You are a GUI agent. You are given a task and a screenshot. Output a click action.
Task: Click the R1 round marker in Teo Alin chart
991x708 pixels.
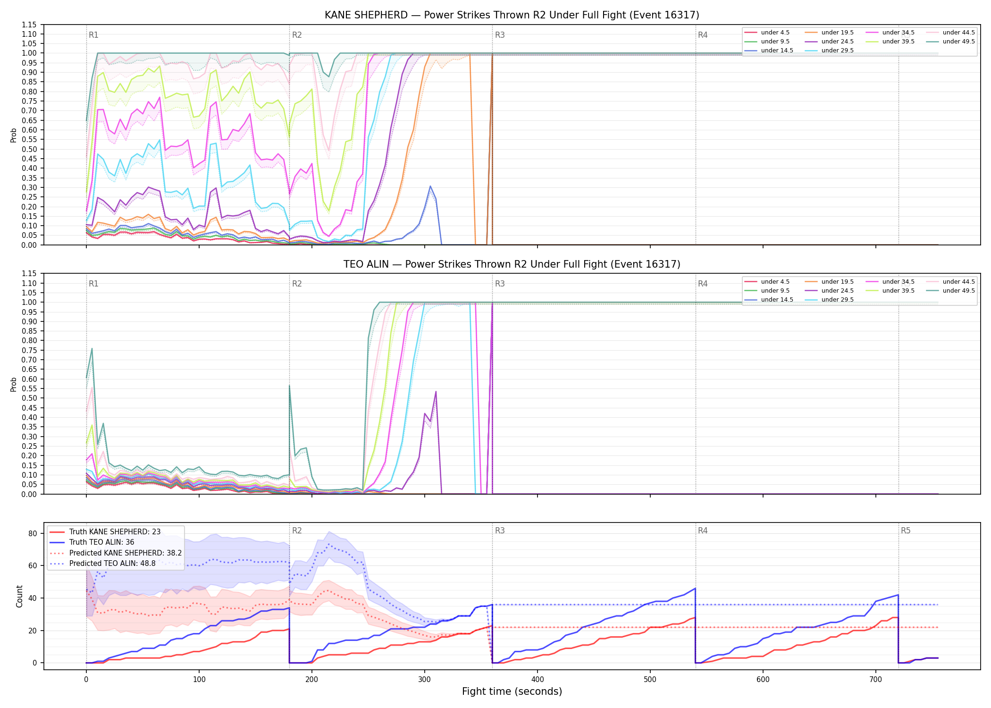point(93,284)
